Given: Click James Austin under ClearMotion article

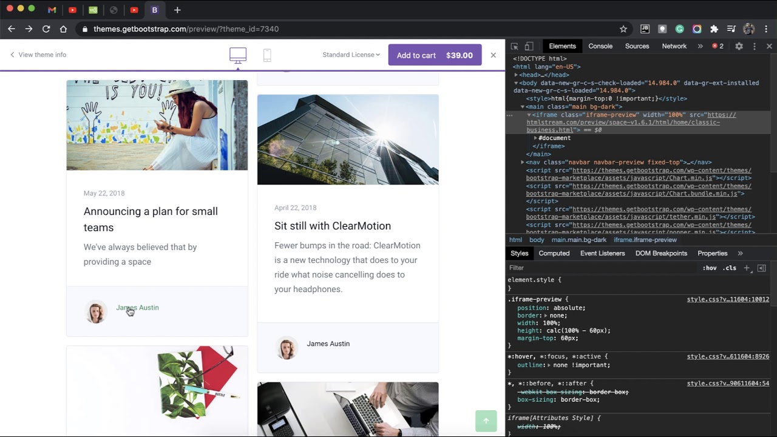Looking at the screenshot, I should click(x=328, y=344).
